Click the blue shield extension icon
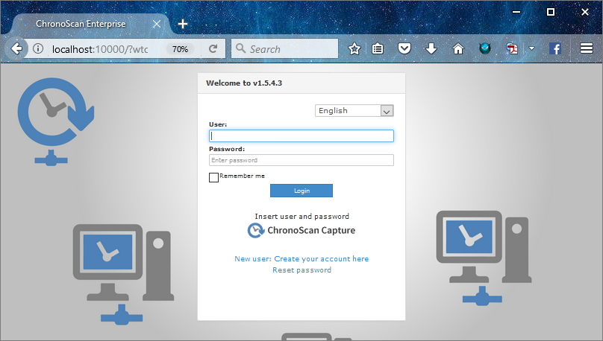The width and height of the screenshot is (603, 341). coord(485,48)
